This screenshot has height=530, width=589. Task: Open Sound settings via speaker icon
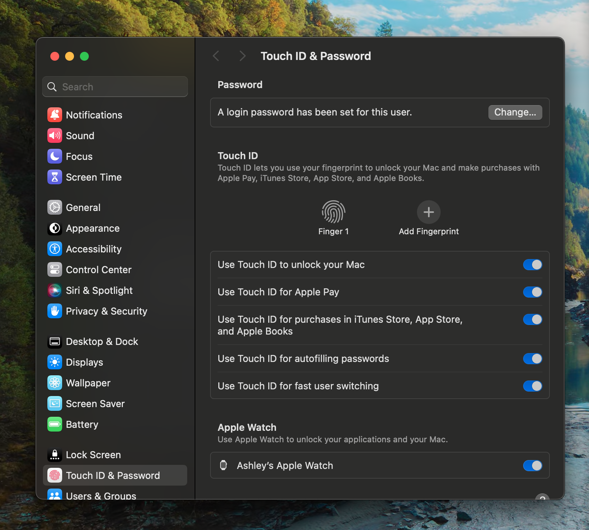55,135
